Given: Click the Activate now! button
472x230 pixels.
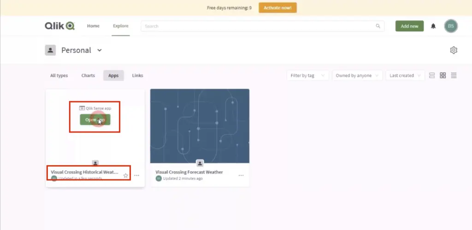Looking at the screenshot, I should (277, 8).
